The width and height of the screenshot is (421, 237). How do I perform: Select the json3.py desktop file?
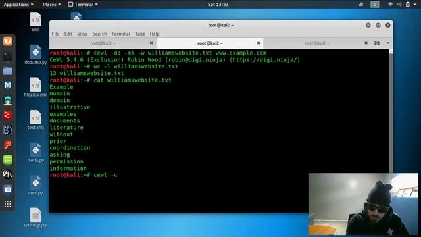36,153
